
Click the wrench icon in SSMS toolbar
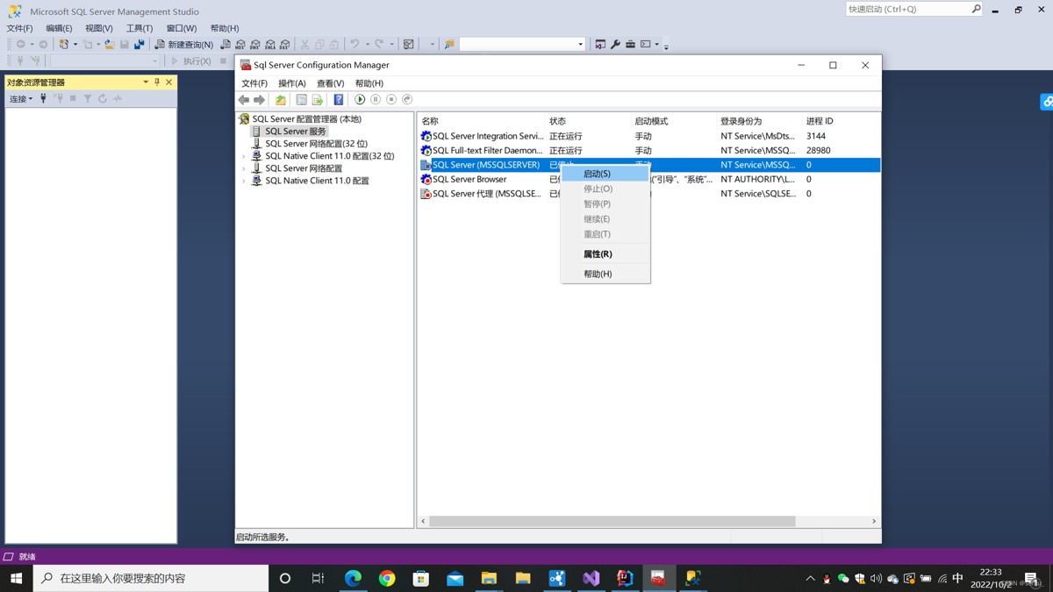(615, 44)
